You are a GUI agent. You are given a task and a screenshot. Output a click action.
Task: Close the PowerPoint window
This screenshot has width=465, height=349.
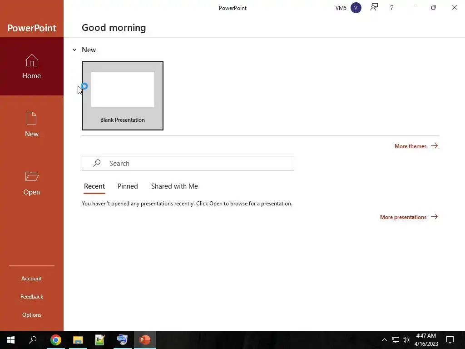point(454,7)
